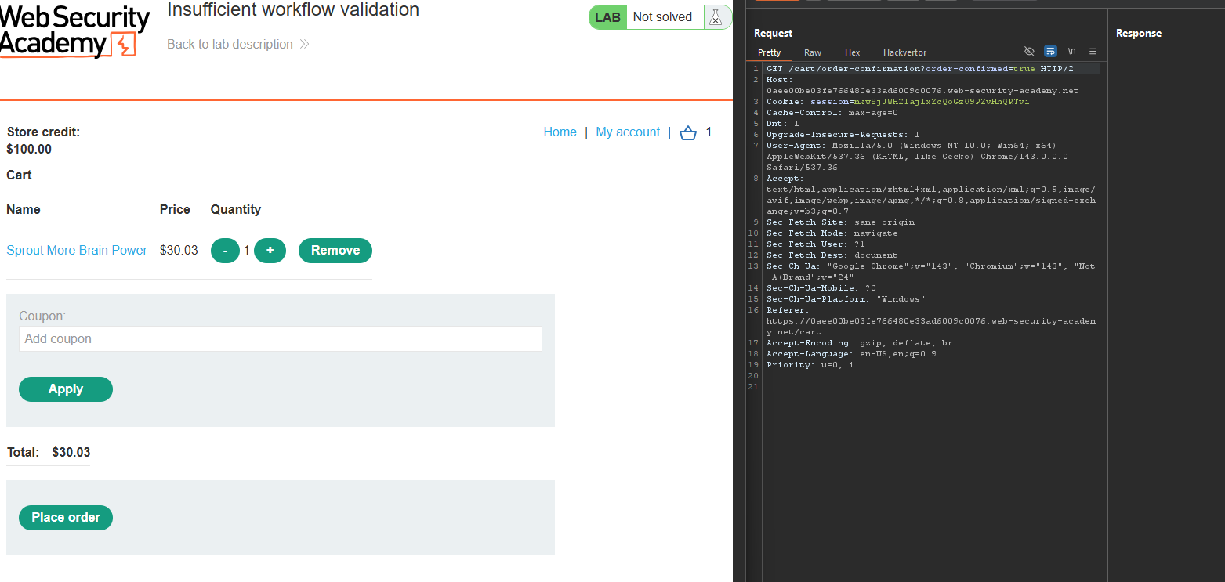Screen dimensions: 1225x582
Task: Click the Sec-Fetch-Dest: document line
Action: [x=832, y=255]
